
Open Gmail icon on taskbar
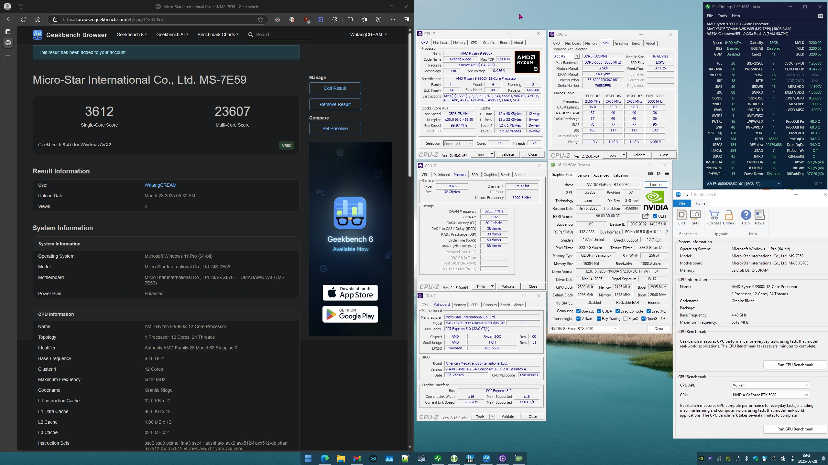[x=357, y=458]
